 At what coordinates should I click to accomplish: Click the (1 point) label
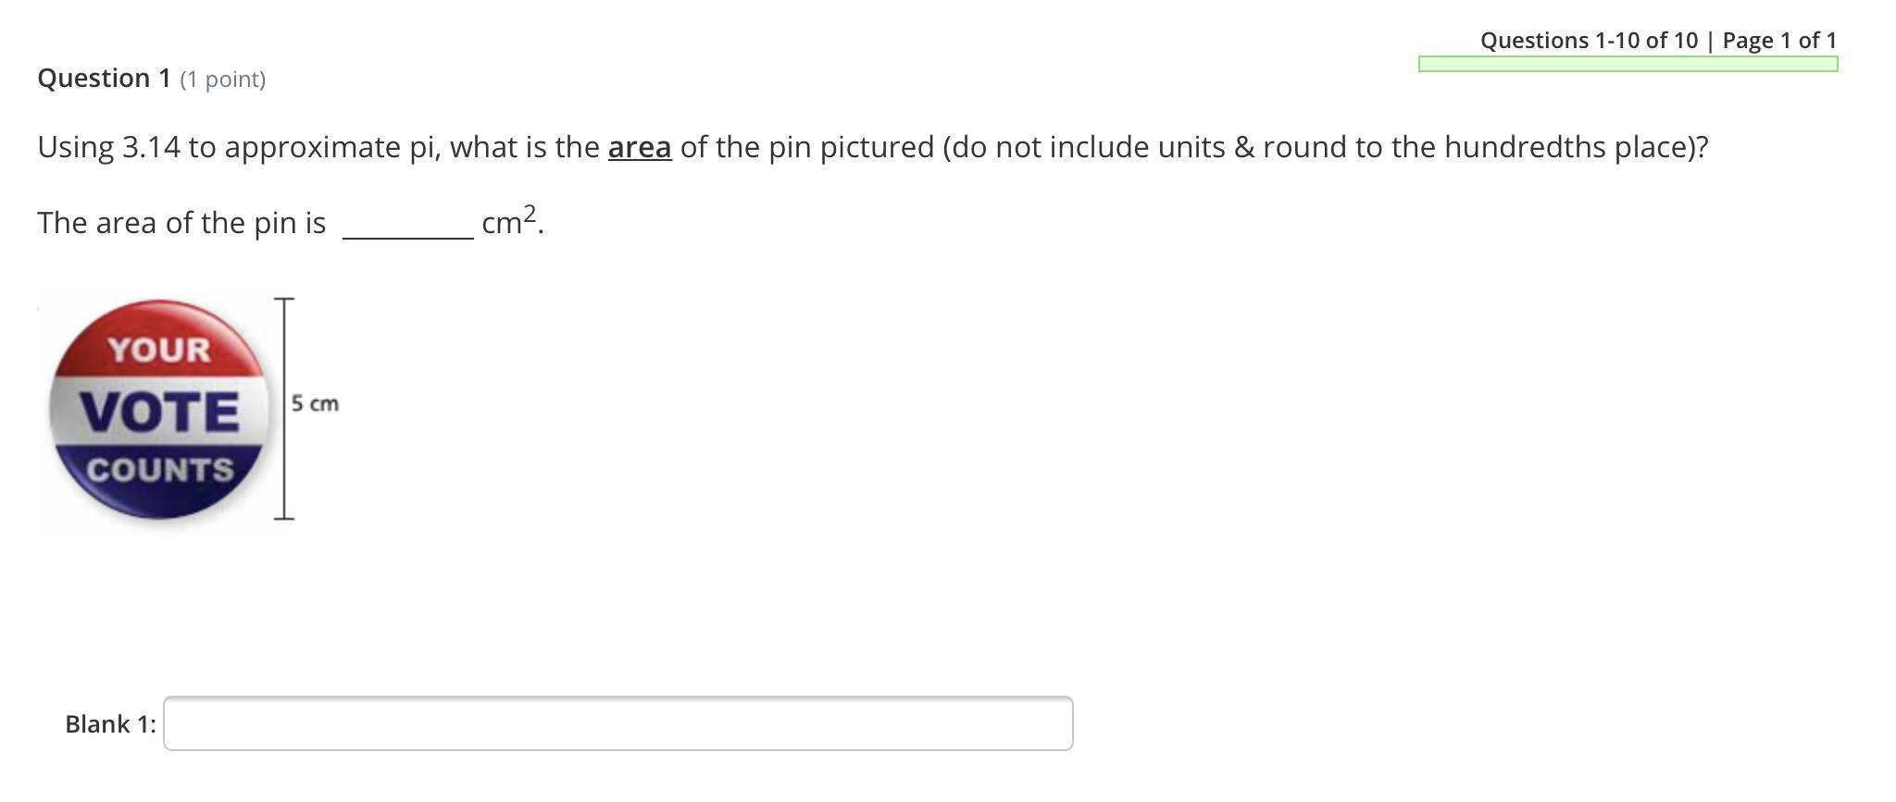click(223, 80)
